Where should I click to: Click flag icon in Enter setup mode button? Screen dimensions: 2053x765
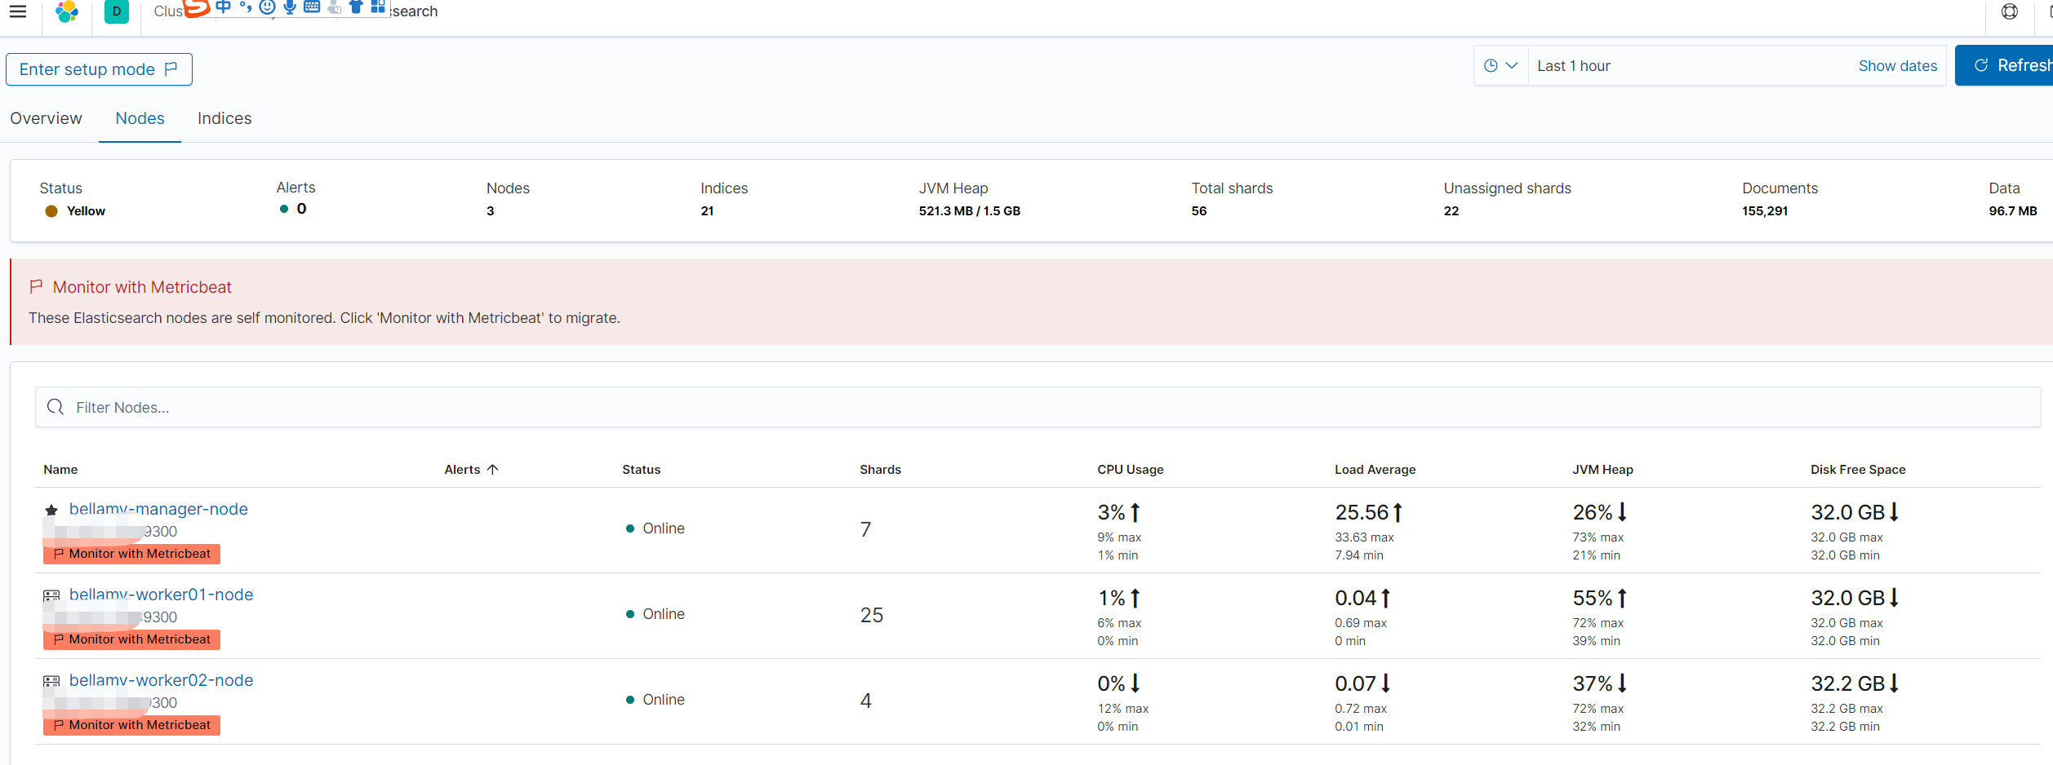171,69
